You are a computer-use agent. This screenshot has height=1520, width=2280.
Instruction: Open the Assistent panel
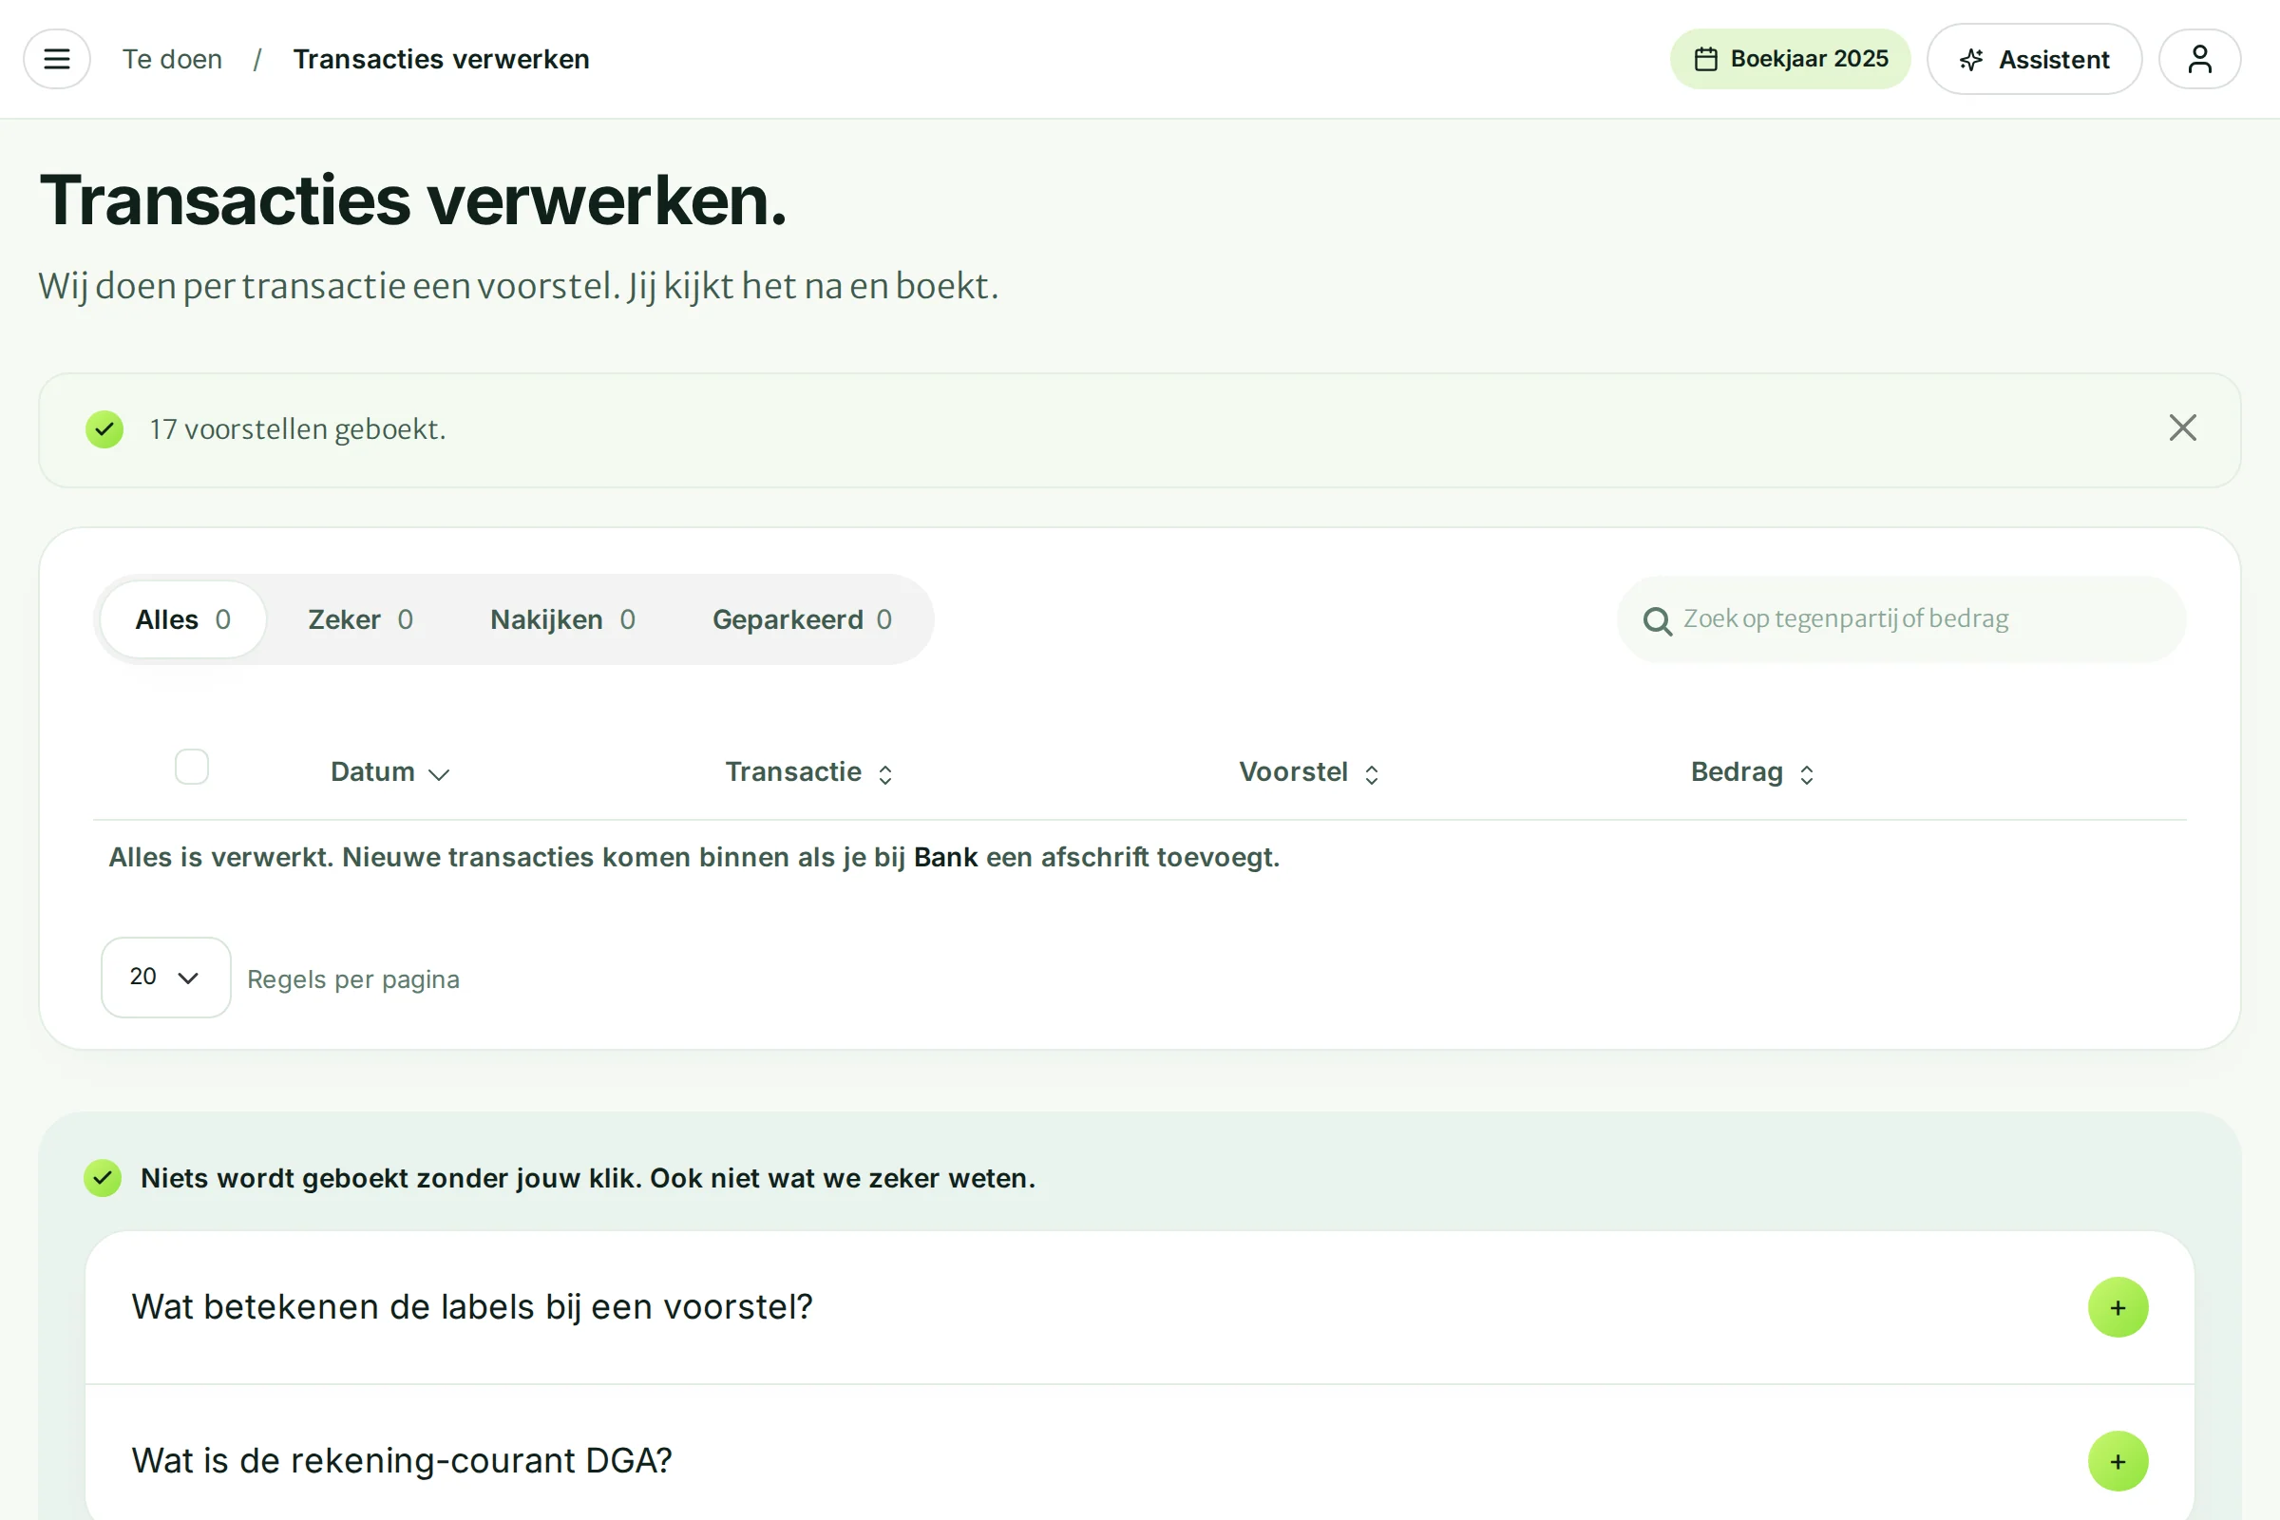(x=2034, y=59)
